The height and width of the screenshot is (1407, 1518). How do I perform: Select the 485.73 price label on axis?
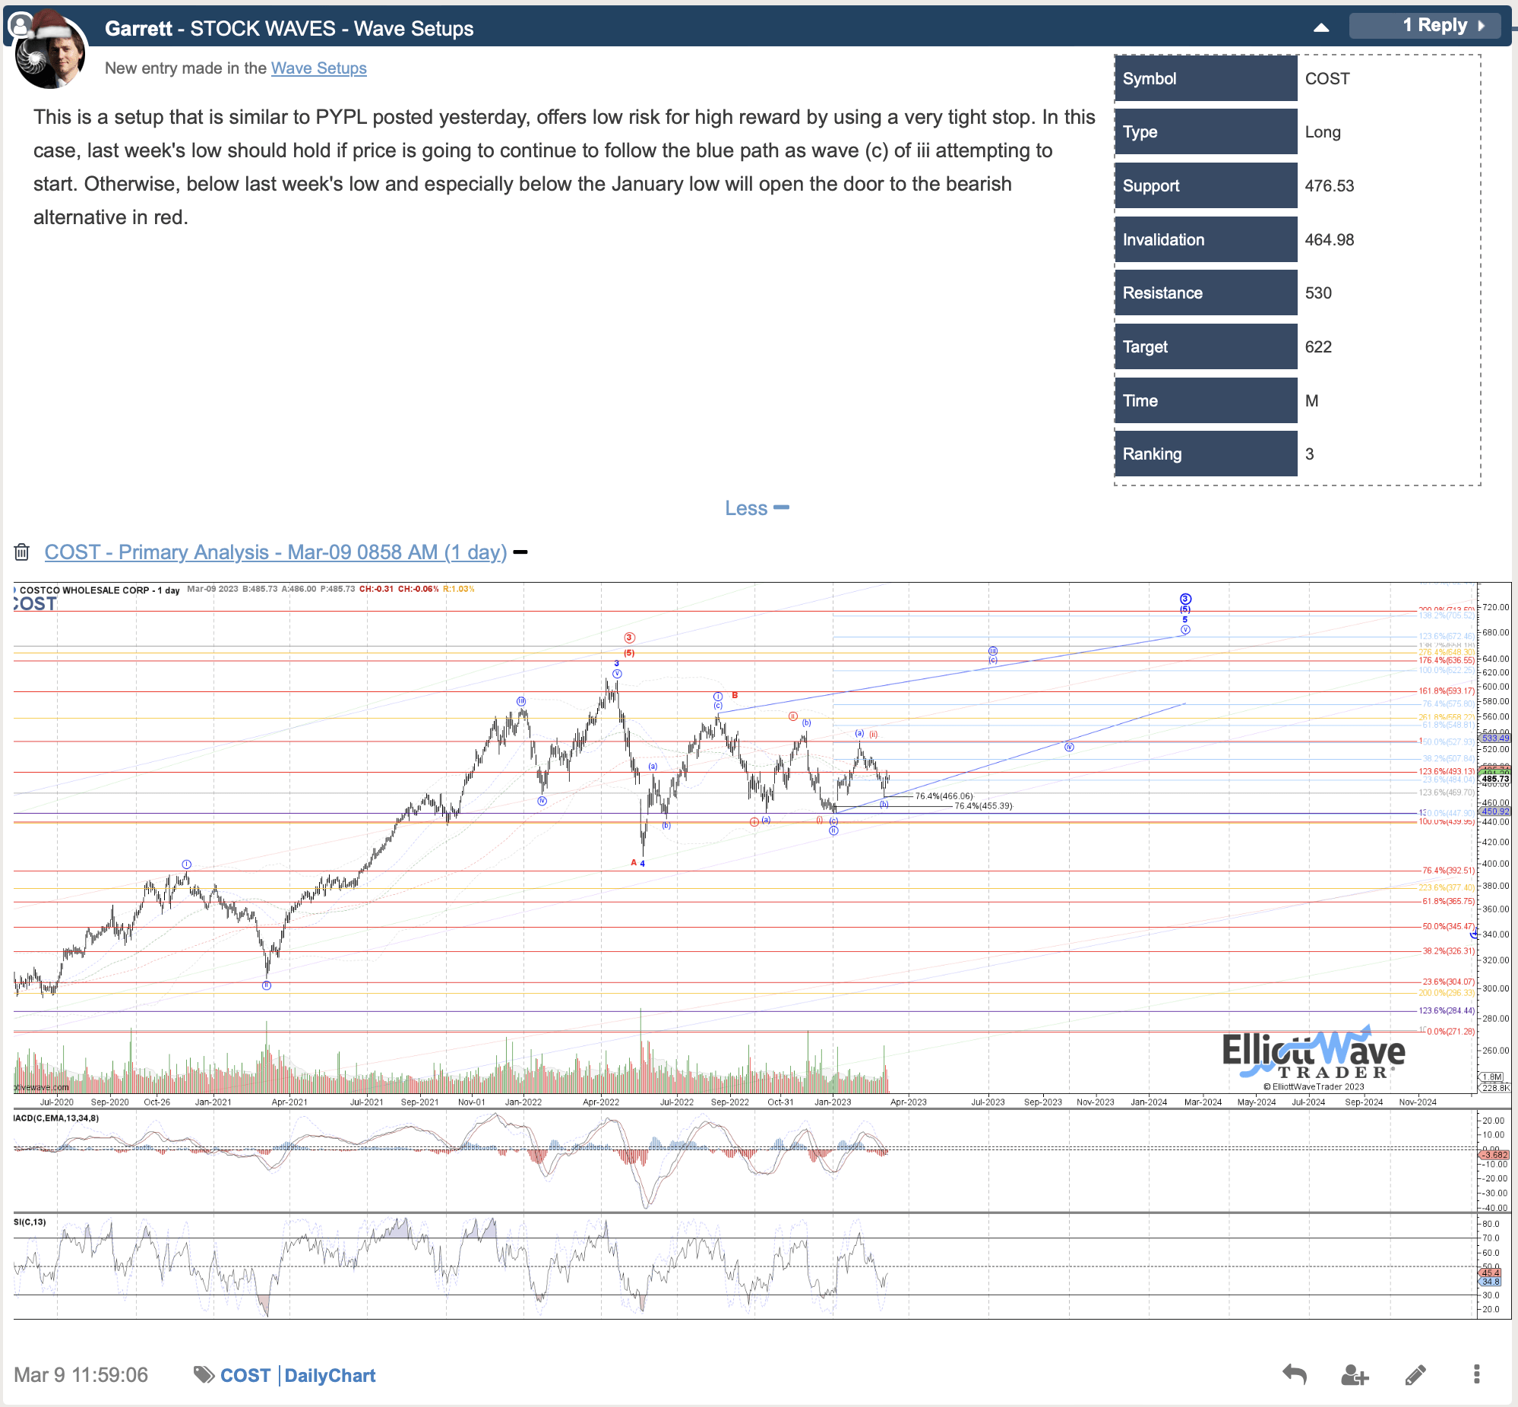coord(1496,779)
